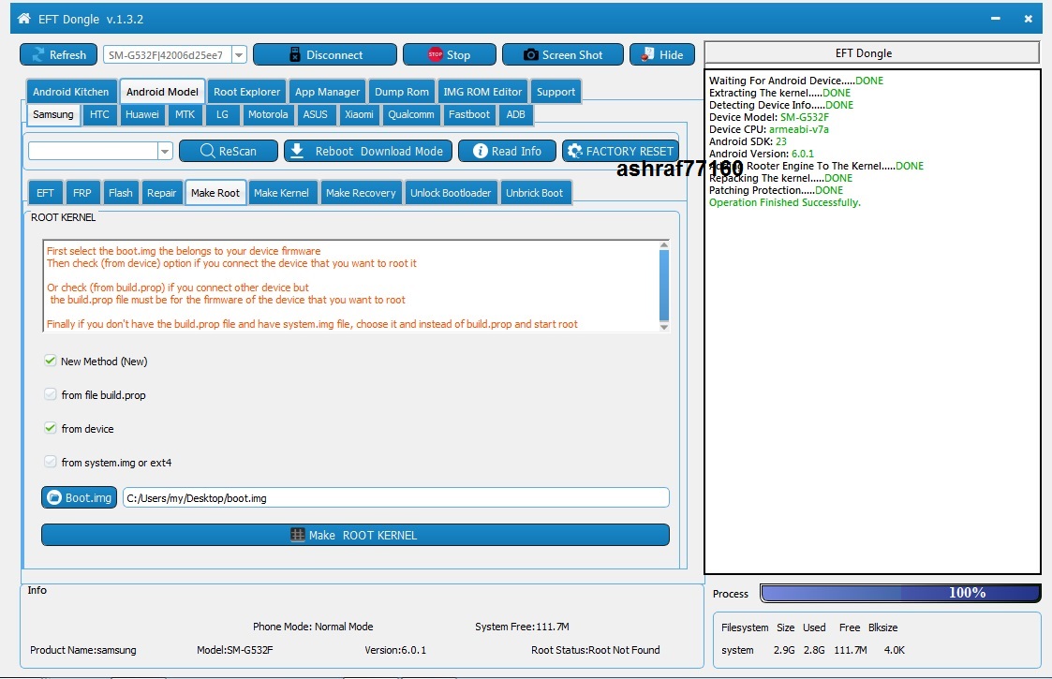1052x679 pixels.
Task: Switch to the Android Kitchen tab
Action: (x=71, y=92)
